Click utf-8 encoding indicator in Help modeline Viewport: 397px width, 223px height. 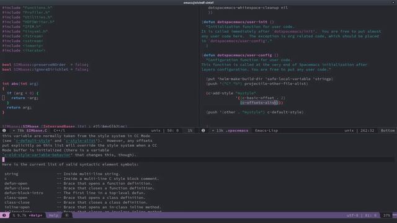(x=352, y=216)
